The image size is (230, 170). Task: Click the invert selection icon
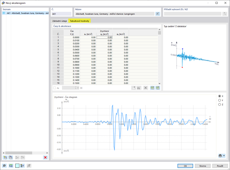pyautogui.click(x=22, y=157)
